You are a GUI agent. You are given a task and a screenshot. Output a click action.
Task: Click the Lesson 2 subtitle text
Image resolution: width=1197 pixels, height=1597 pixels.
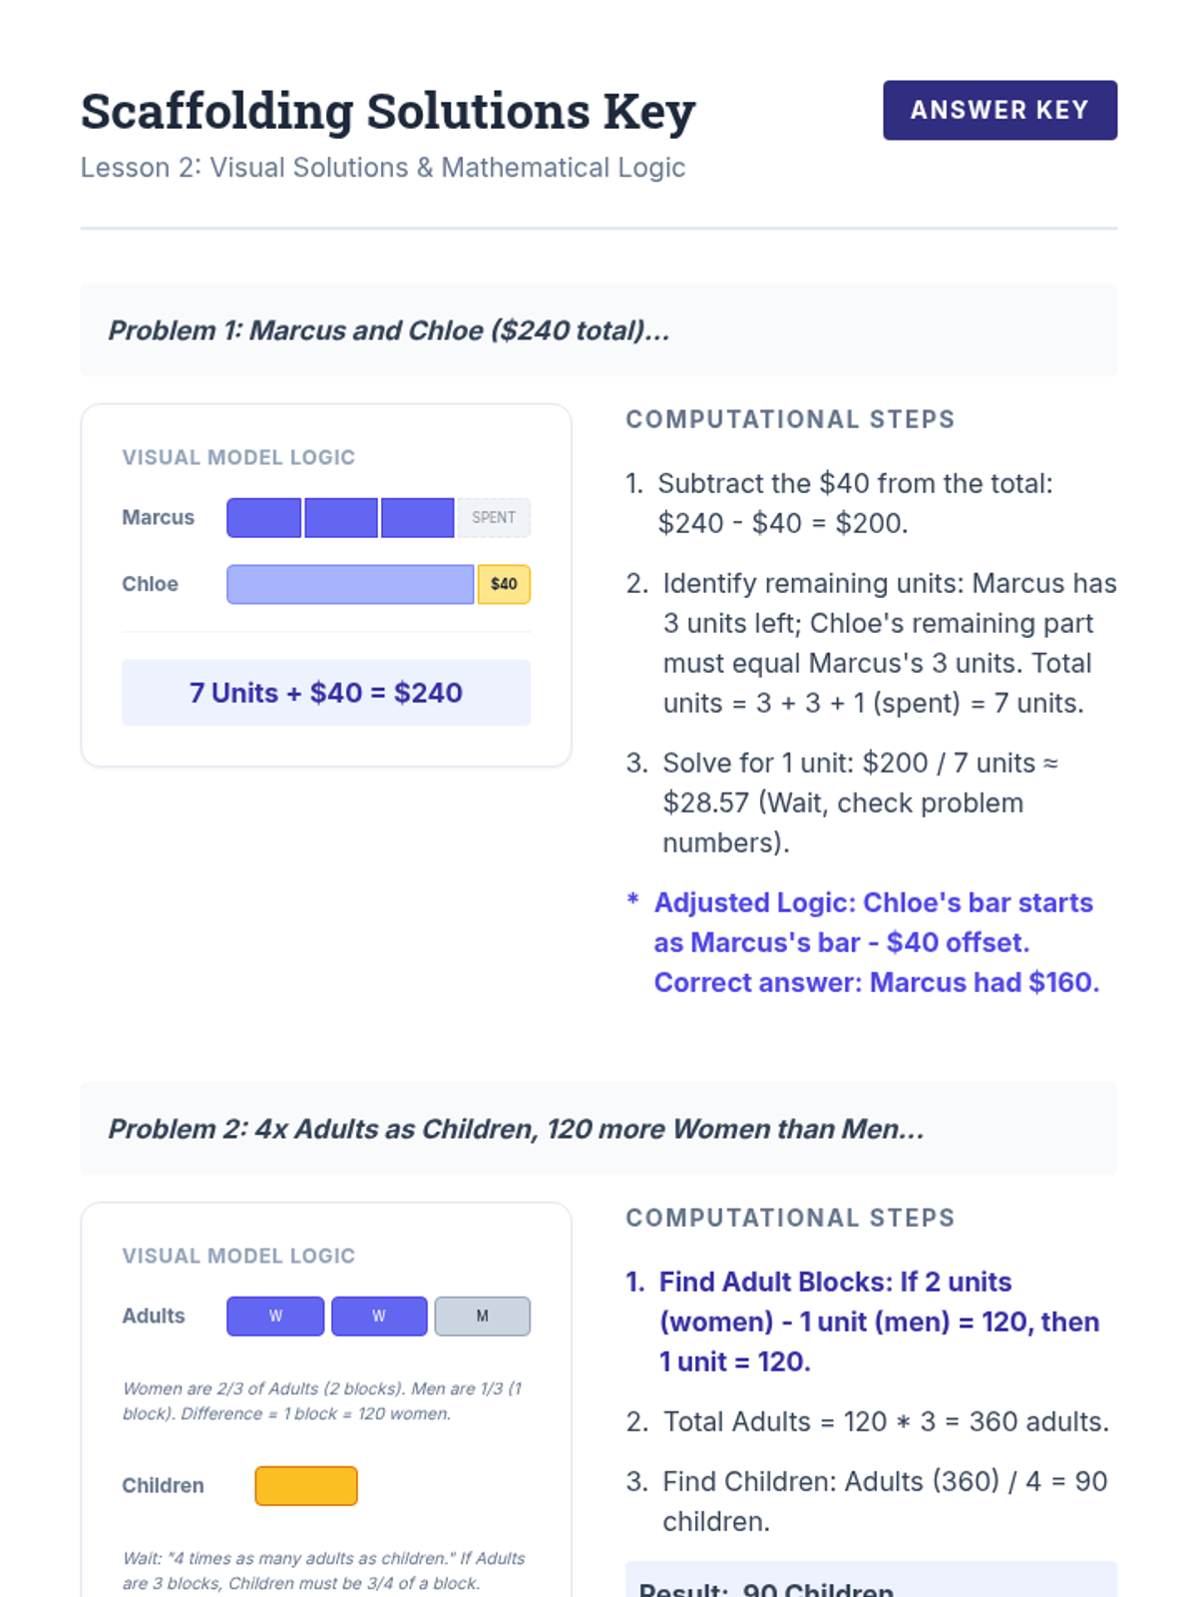(383, 168)
